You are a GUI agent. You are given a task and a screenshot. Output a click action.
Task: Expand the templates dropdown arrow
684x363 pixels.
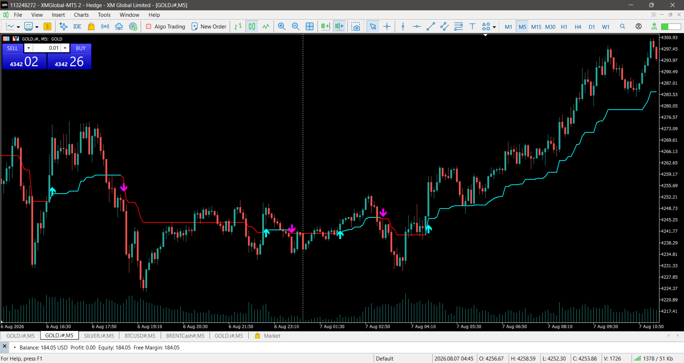(37, 27)
